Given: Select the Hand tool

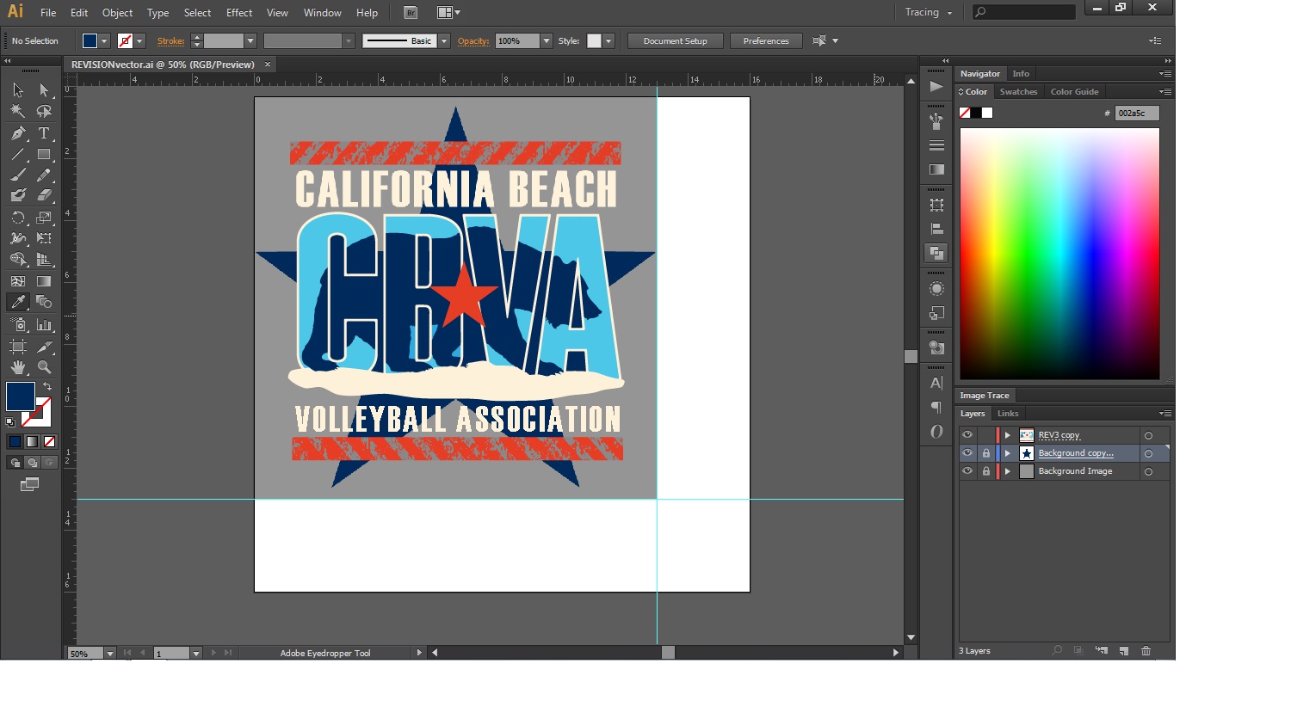Looking at the screenshot, I should [18, 367].
